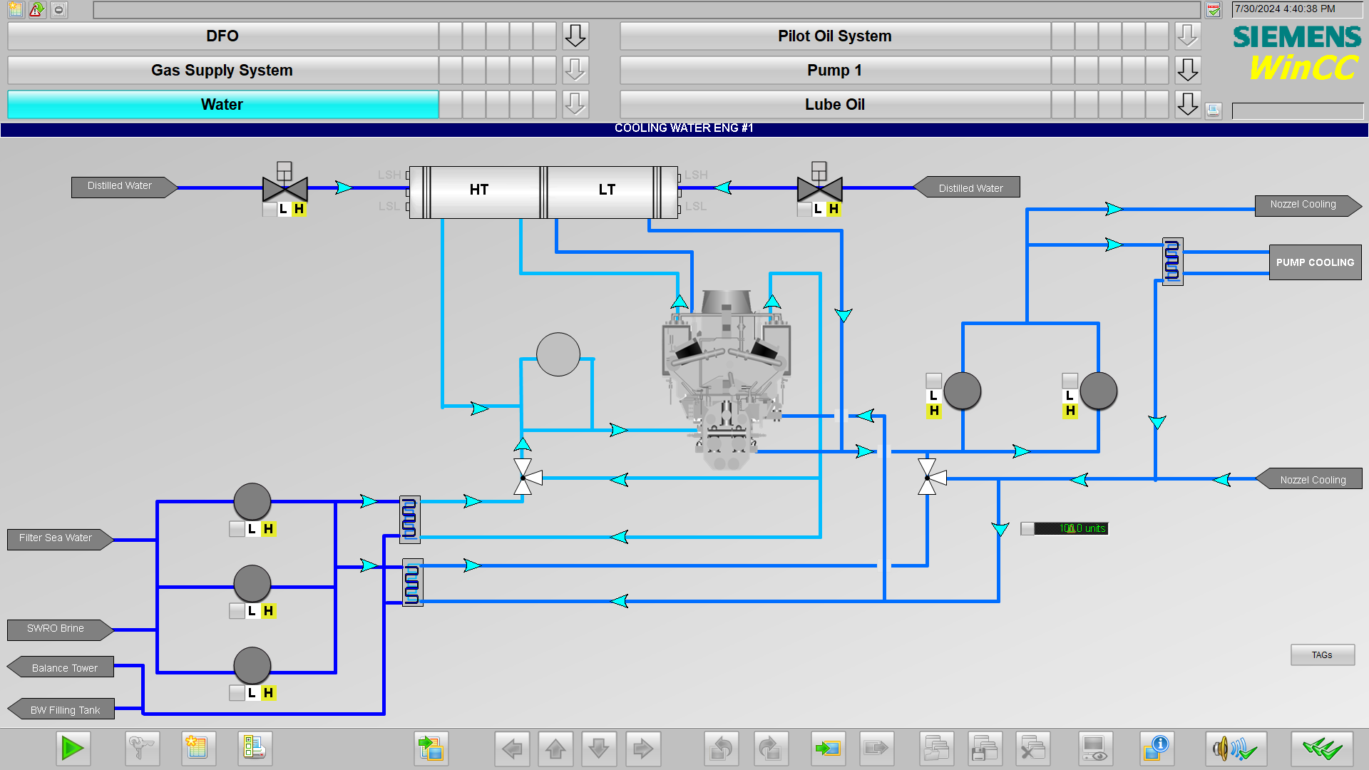Click the PUMP COOLING button
This screenshot has height=770, width=1369.
coord(1315,262)
